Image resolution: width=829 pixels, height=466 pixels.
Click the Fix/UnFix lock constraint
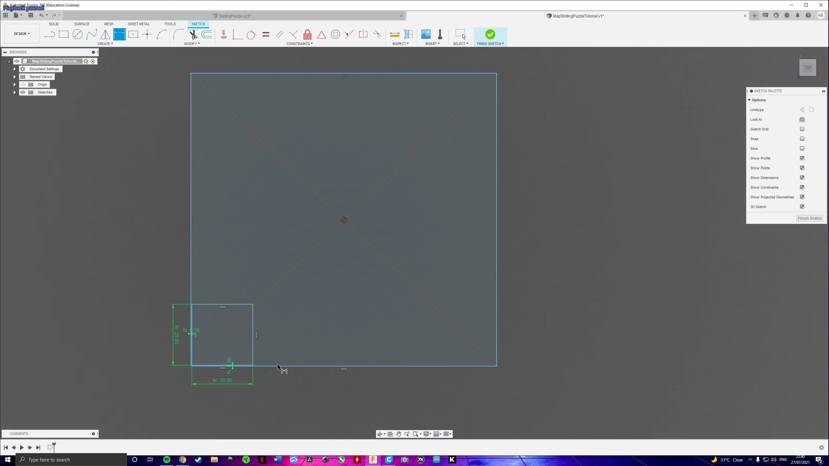tap(307, 34)
